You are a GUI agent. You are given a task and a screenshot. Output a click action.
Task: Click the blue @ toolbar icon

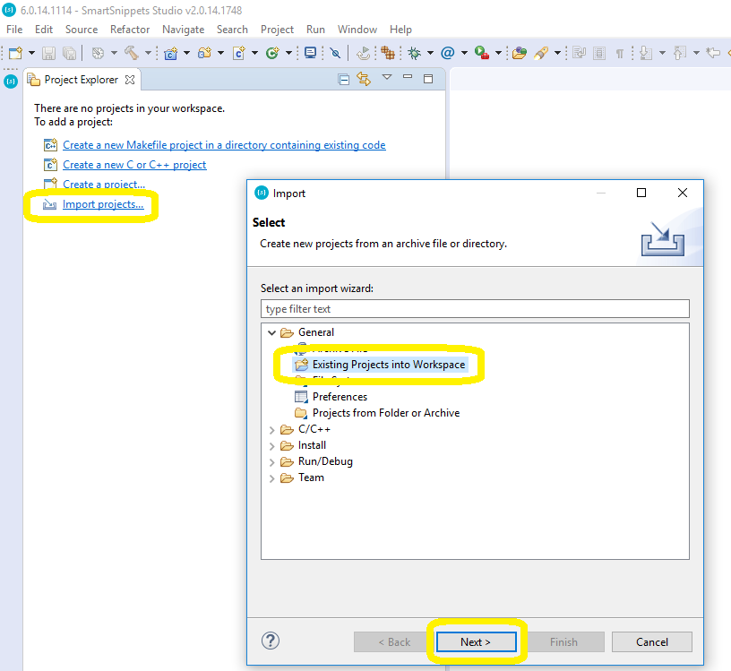(x=448, y=53)
